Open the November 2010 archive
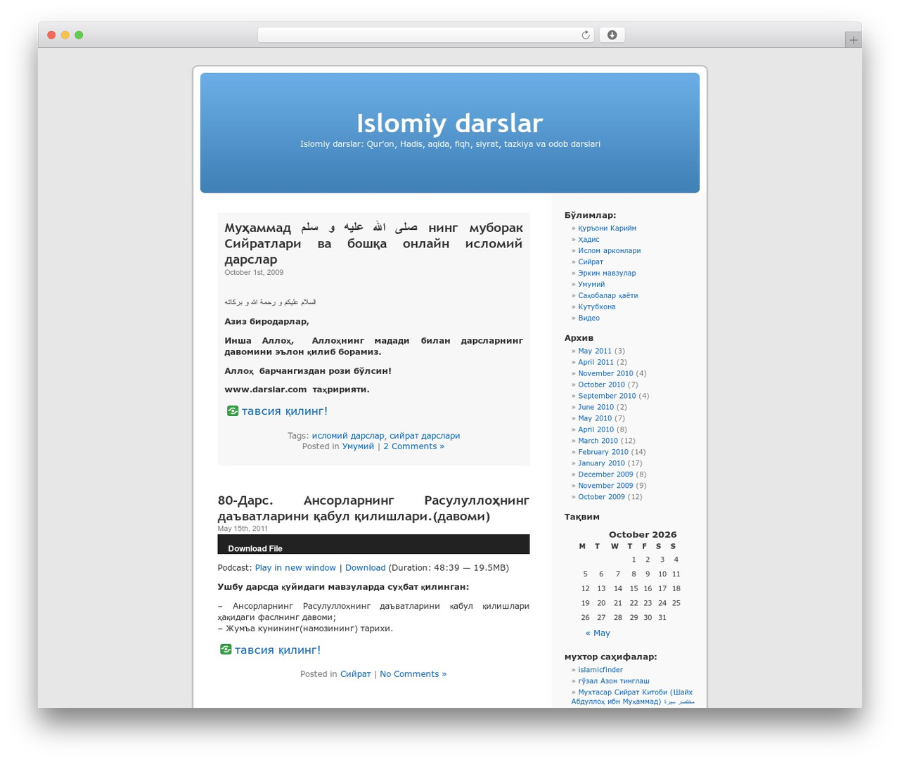Screen dimensions: 900x762 point(605,373)
